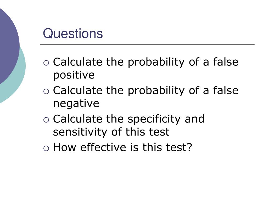Viewport: 268px width, 201px height.
Task: Click the word 'positive' in first bullet
Action: pos(74,75)
